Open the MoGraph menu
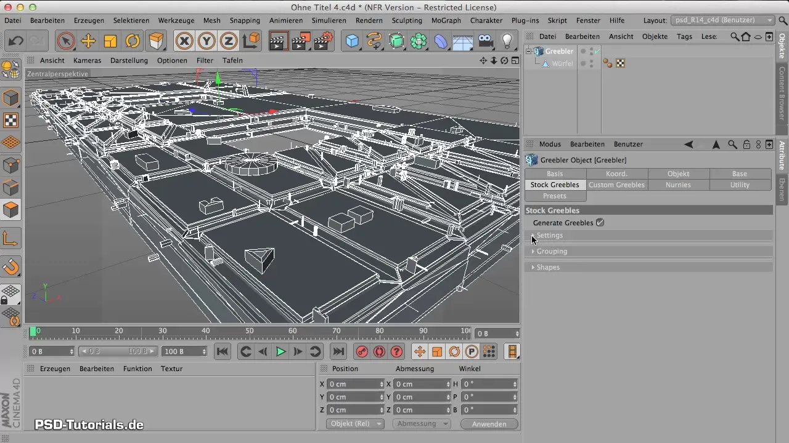789x443 pixels. (446, 20)
